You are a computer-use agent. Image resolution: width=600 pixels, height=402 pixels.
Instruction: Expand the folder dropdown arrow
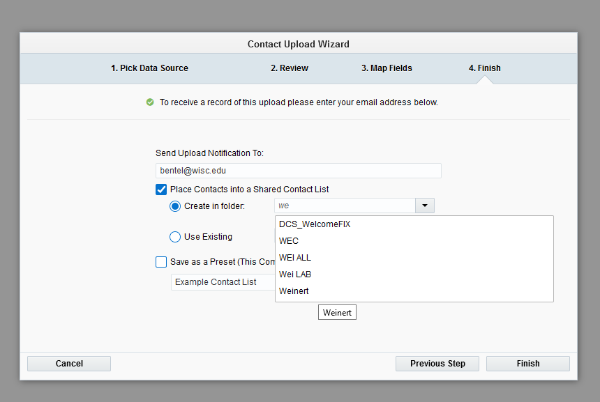pyautogui.click(x=424, y=206)
